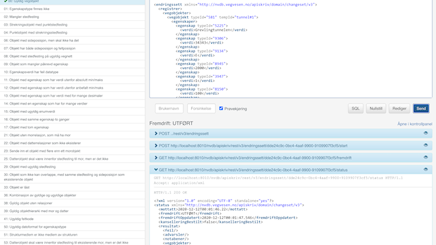The image size is (436, 245).
Task: Focus the Brukernavn input field
Action: click(169, 109)
